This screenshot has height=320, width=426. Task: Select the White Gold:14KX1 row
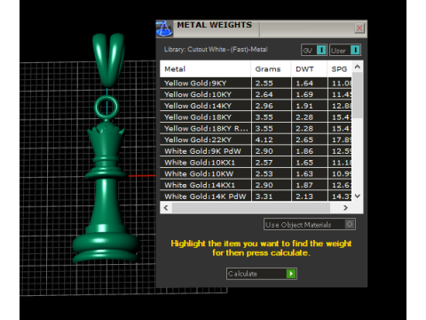click(256, 185)
